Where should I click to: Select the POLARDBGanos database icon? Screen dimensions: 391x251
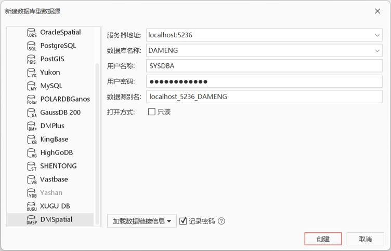pyautogui.click(x=32, y=100)
